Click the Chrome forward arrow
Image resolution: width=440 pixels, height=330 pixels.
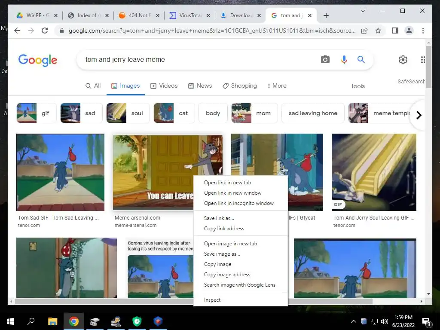(31, 31)
